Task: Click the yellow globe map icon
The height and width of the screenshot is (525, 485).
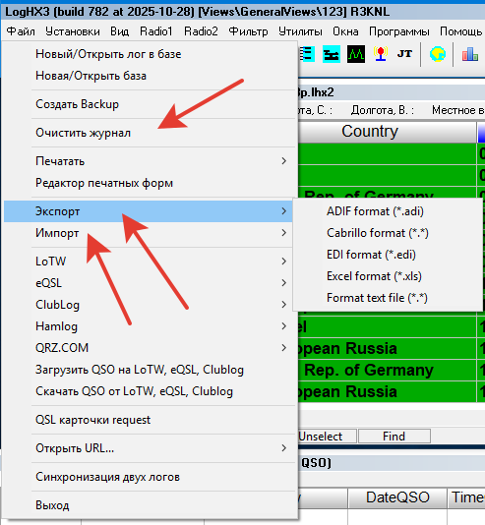Action: click(438, 54)
